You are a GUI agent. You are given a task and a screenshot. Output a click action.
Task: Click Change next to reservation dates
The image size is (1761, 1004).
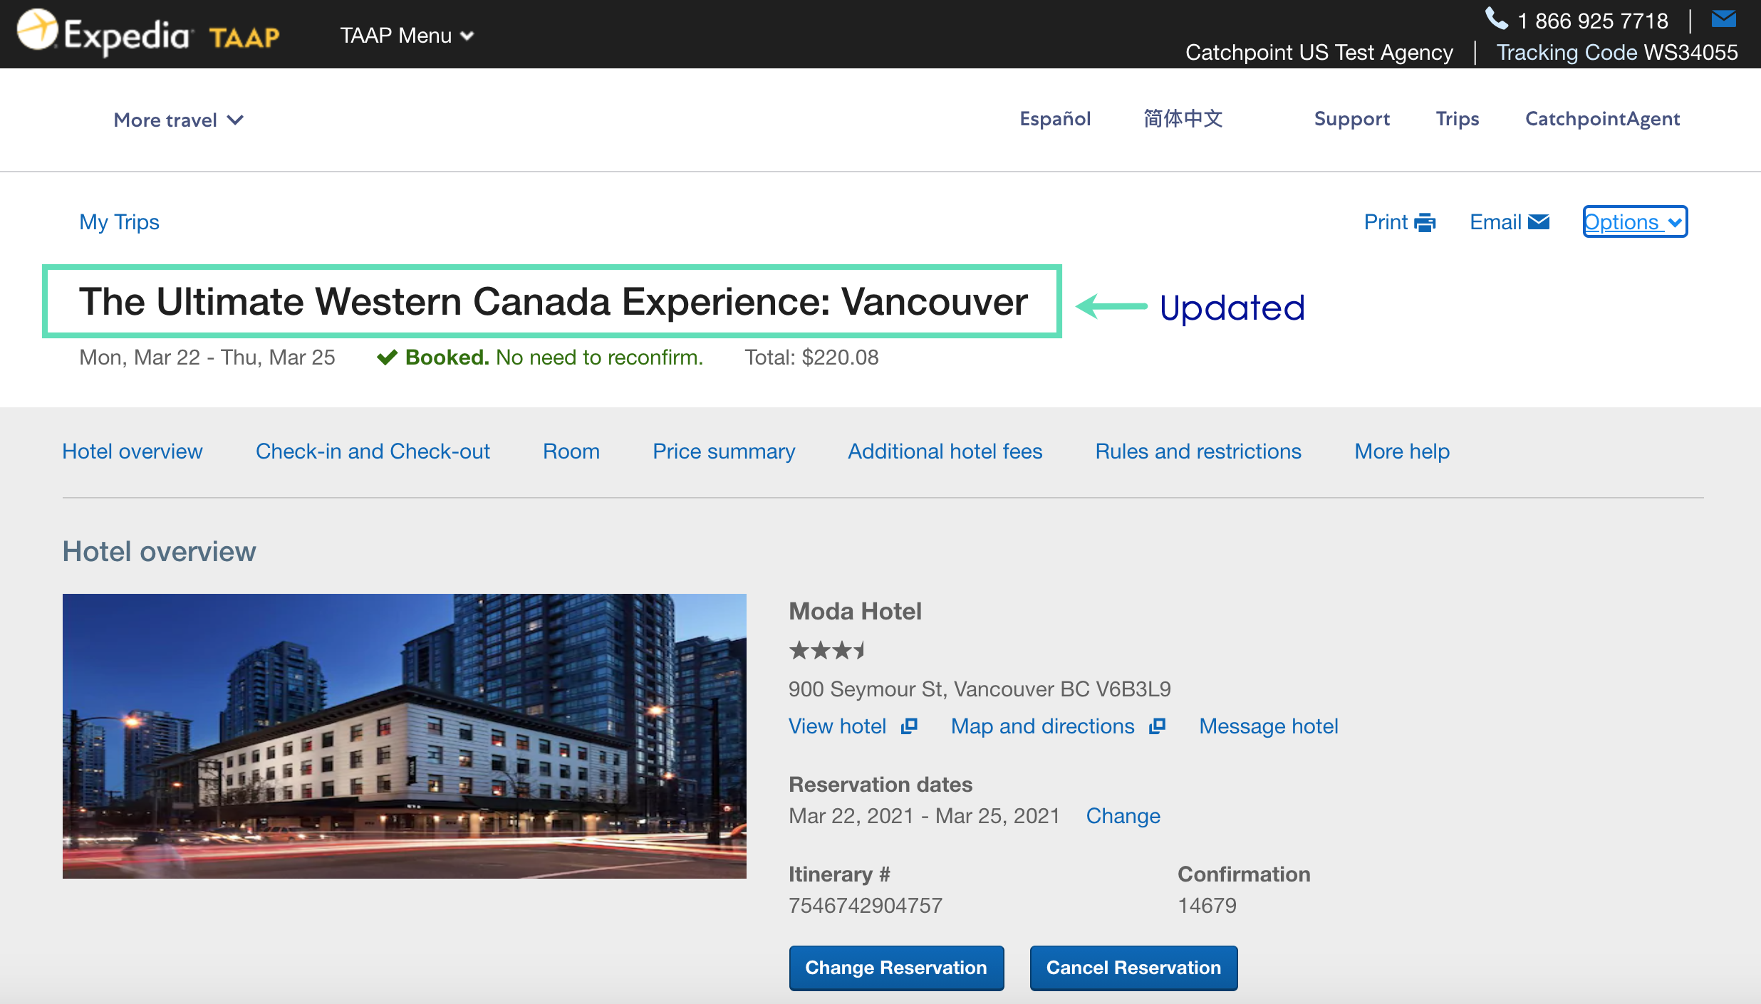[x=1123, y=816]
